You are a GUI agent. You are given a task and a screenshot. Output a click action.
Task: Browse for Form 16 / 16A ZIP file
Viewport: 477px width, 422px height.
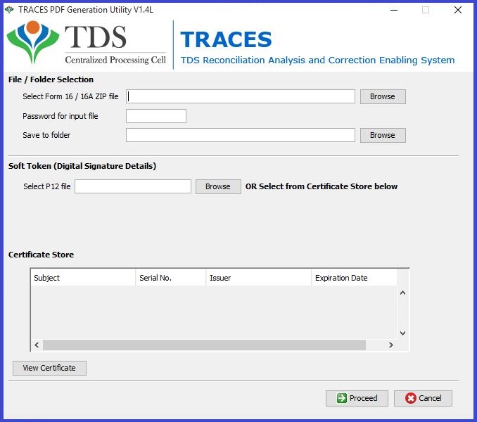click(x=382, y=96)
